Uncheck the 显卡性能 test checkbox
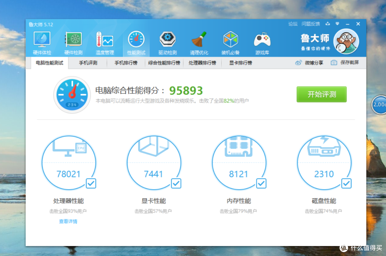The image size is (386, 256). [x=176, y=184]
